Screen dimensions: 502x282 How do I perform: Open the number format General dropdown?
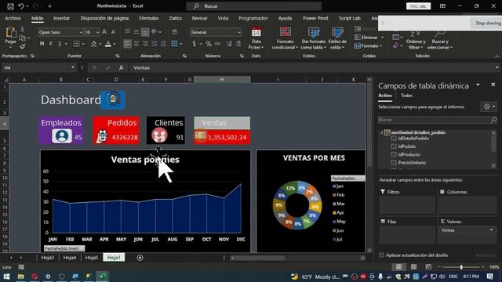point(239,32)
